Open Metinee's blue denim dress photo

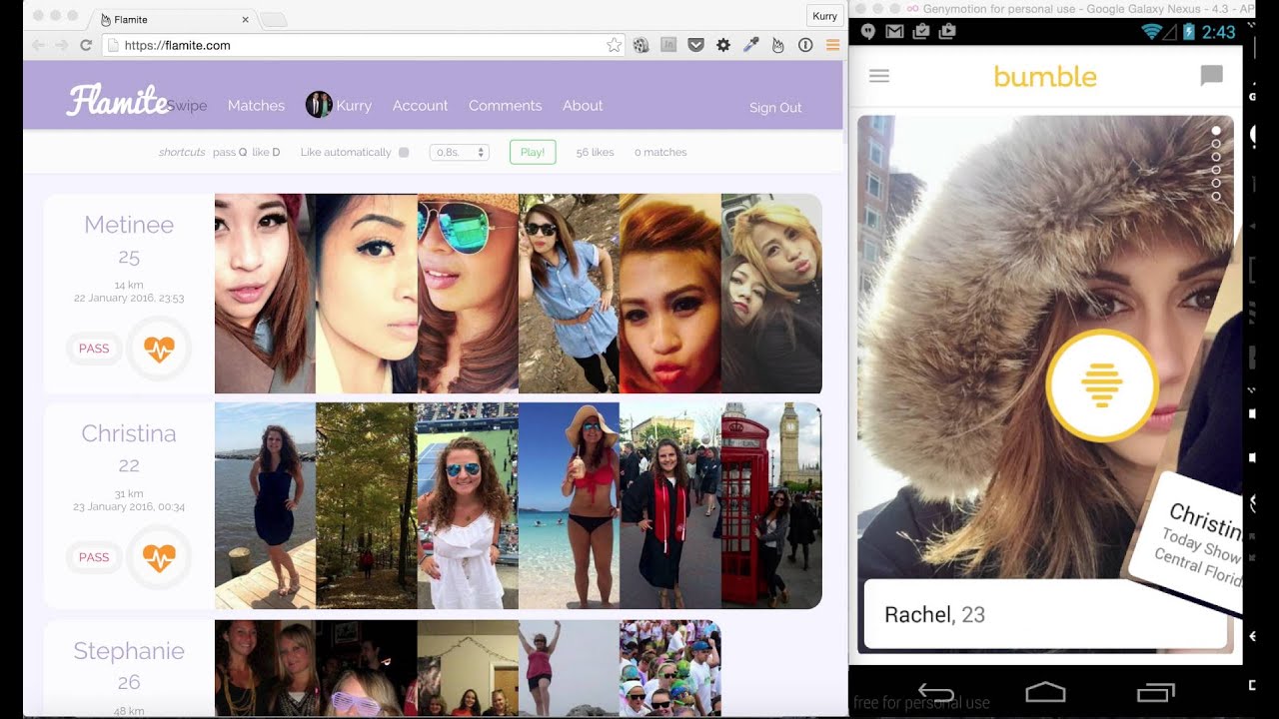click(x=569, y=294)
